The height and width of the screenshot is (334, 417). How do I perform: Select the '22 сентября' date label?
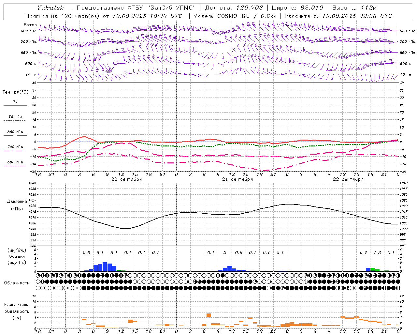(348, 179)
